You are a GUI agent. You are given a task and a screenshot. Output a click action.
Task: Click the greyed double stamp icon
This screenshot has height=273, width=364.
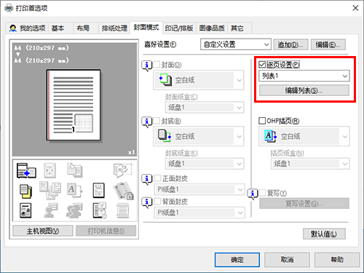click(74, 210)
